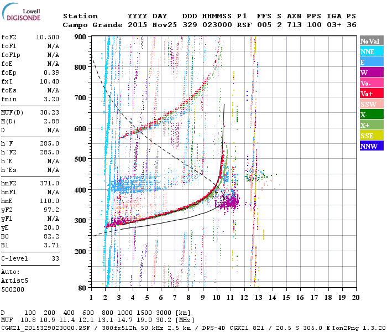Click the 023000 time value
The image size is (387, 332).
pyautogui.click(x=217, y=25)
